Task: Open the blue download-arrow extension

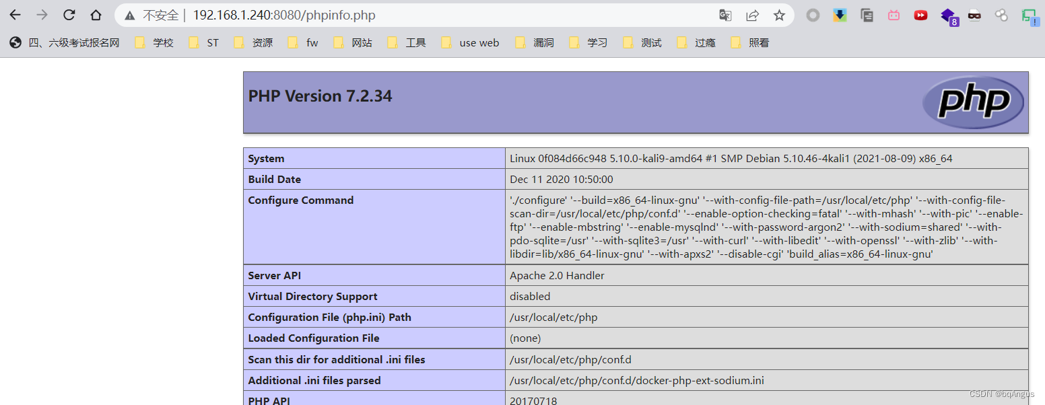Action: [x=840, y=15]
